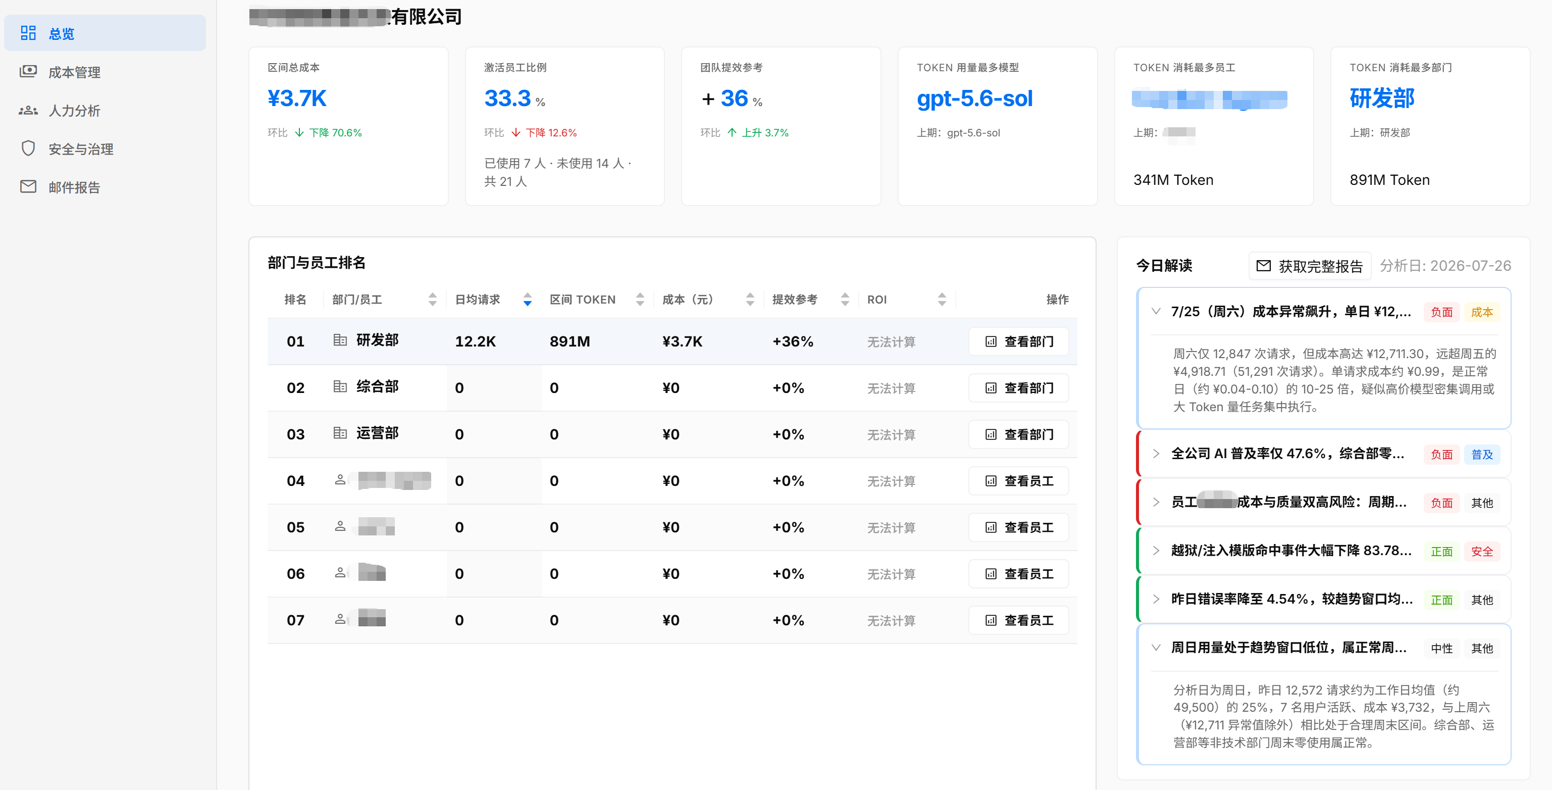The width and height of the screenshot is (1552, 790).
Task: Expand 成本与质量双高风险 employee insight
Action: tap(1156, 502)
